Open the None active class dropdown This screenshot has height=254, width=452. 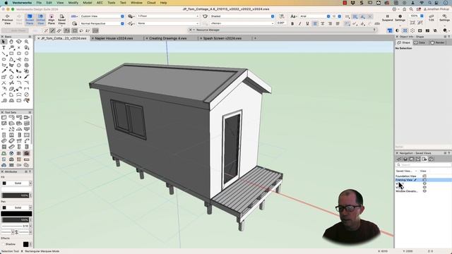pos(168,23)
